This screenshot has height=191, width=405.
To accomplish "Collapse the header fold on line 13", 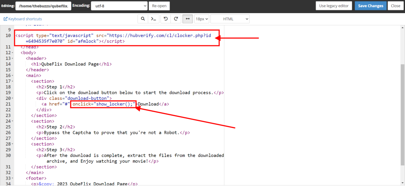I will pyautogui.click(x=13, y=59).
